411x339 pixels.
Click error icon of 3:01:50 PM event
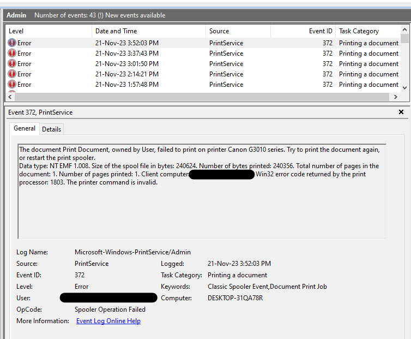pos(12,64)
